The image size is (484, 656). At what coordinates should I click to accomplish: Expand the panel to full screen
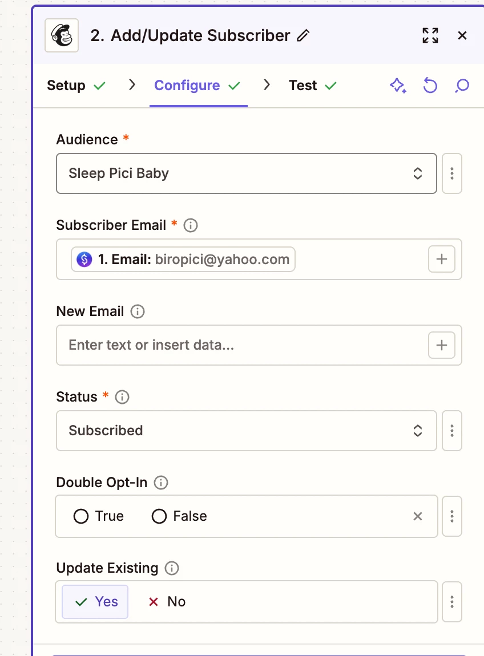click(x=430, y=35)
